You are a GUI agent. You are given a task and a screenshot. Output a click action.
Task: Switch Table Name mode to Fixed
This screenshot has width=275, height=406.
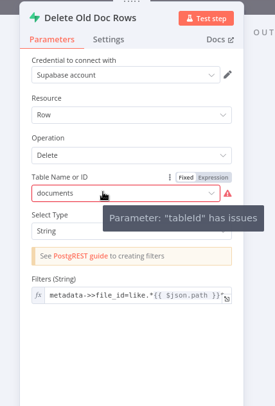[x=186, y=178]
